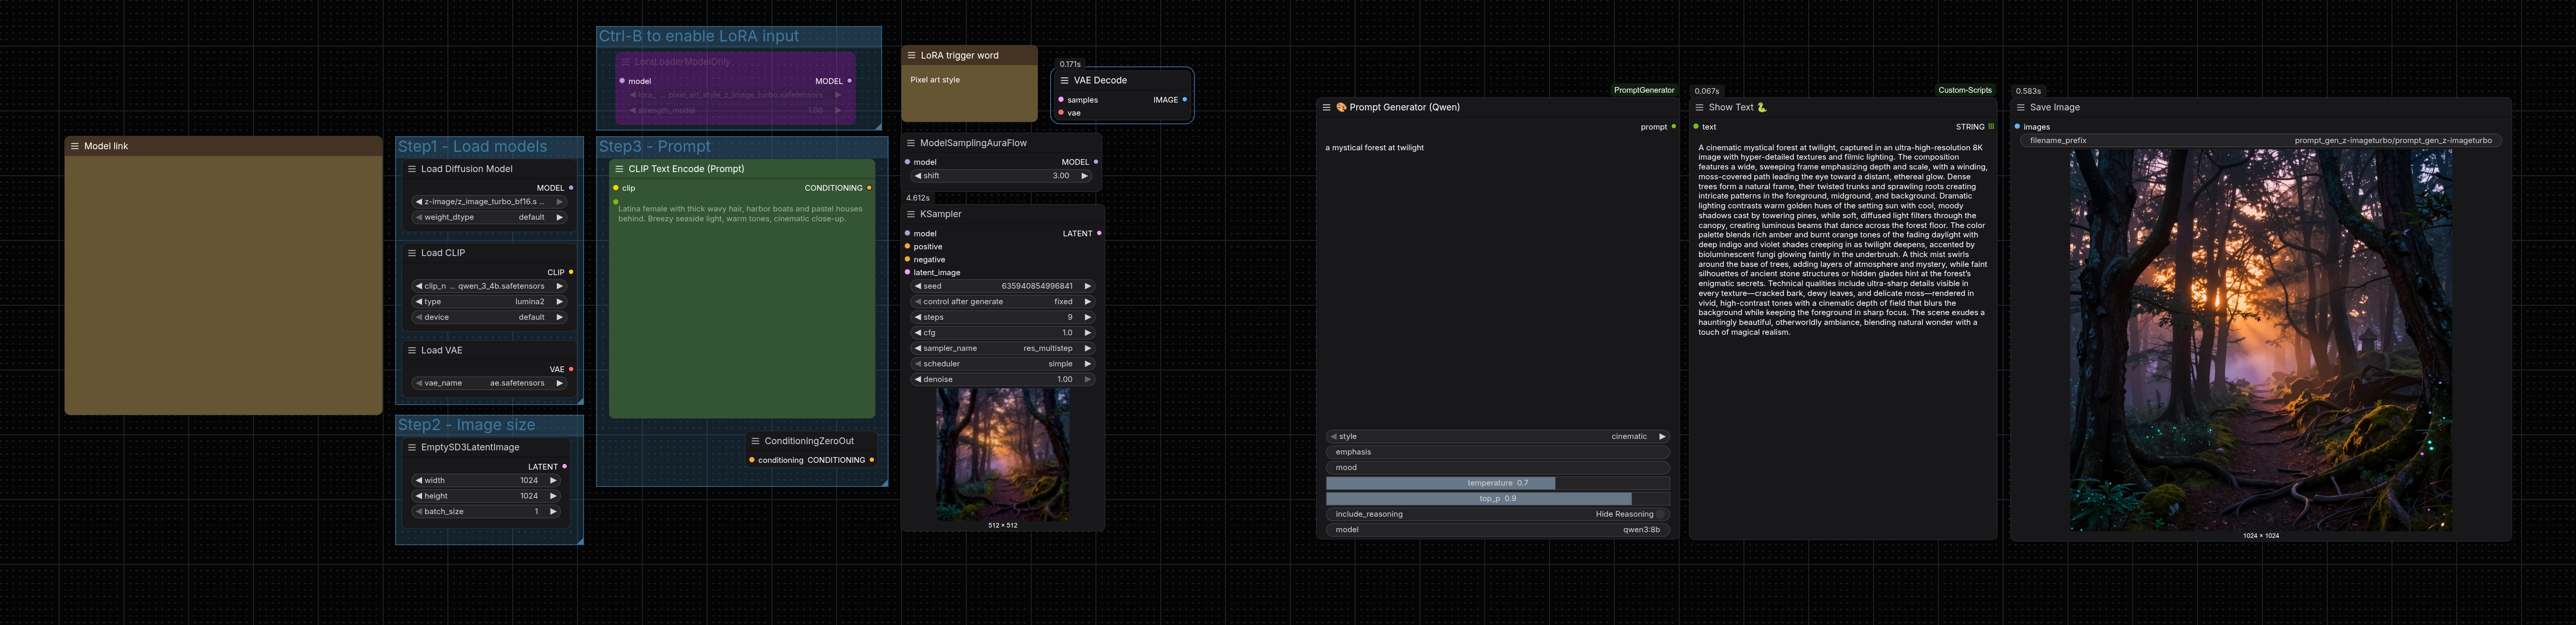
Task: Increase KSampler steps with right arrow
Action: [x=1087, y=317]
